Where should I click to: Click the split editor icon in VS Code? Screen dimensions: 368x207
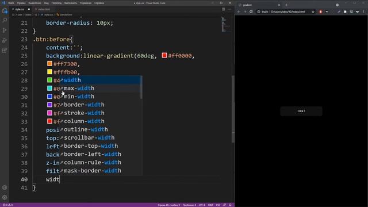(x=224, y=9)
